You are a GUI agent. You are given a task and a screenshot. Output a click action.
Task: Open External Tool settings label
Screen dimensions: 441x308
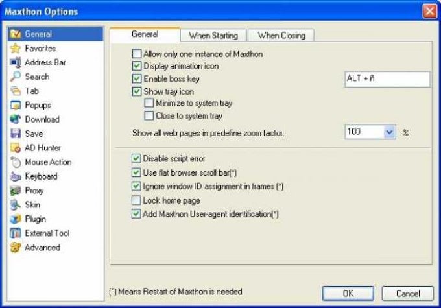point(47,233)
